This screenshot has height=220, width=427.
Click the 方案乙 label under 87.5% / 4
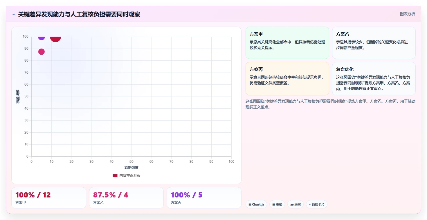click(98, 203)
